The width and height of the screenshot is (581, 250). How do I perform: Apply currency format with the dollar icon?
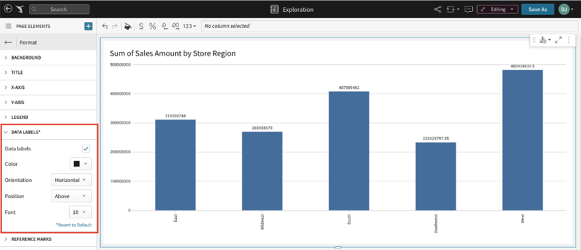[x=141, y=26]
